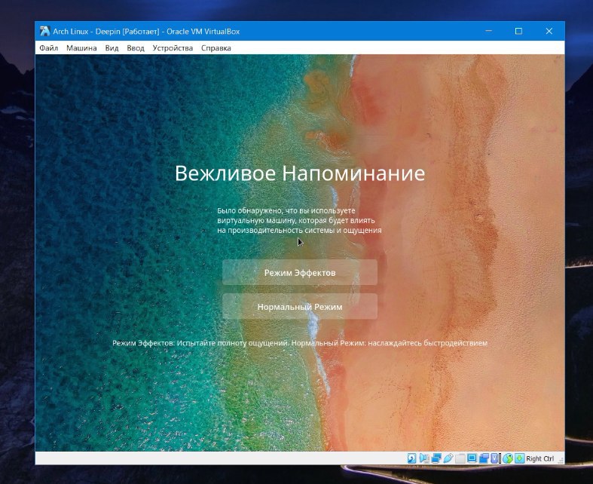
Task: Click the VirtualBox icon in title bar
Action: [44, 31]
